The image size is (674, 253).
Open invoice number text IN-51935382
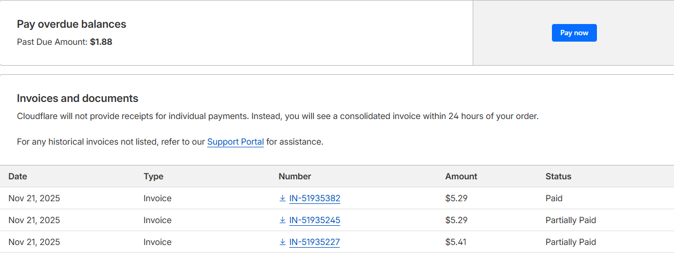pos(315,199)
